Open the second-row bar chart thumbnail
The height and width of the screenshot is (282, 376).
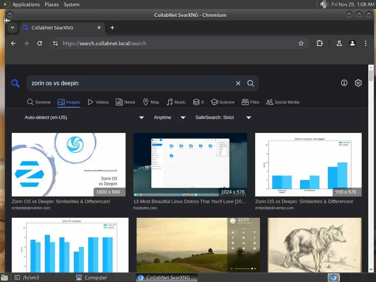pyautogui.click(x=70, y=245)
